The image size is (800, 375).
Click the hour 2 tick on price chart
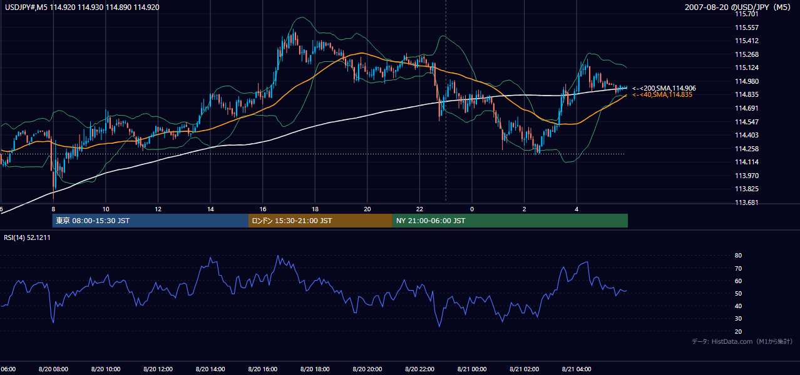525,209
